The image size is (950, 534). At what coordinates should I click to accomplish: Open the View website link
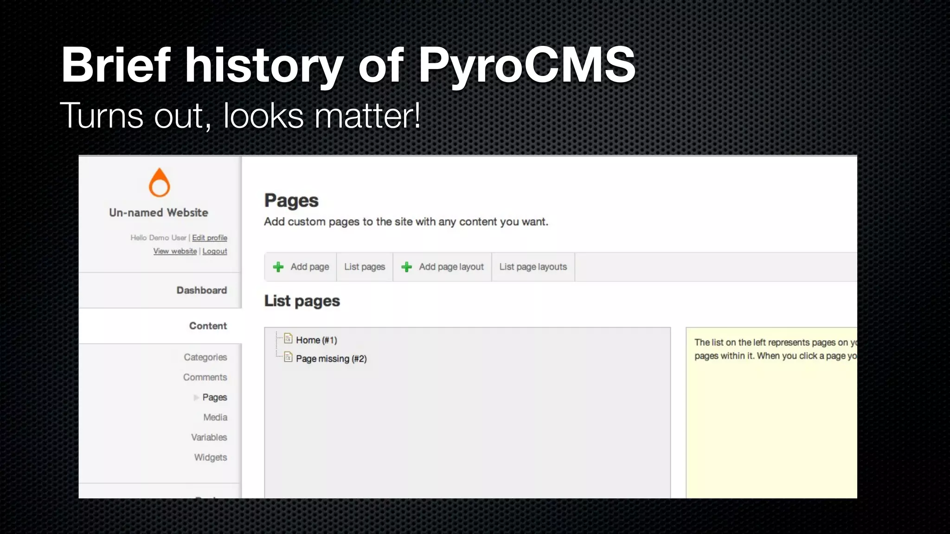tap(175, 251)
